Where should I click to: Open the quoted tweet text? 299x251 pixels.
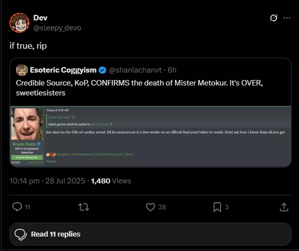point(140,88)
